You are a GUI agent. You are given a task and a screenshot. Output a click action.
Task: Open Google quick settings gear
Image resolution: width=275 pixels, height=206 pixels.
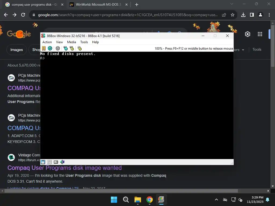click(x=248, y=34)
